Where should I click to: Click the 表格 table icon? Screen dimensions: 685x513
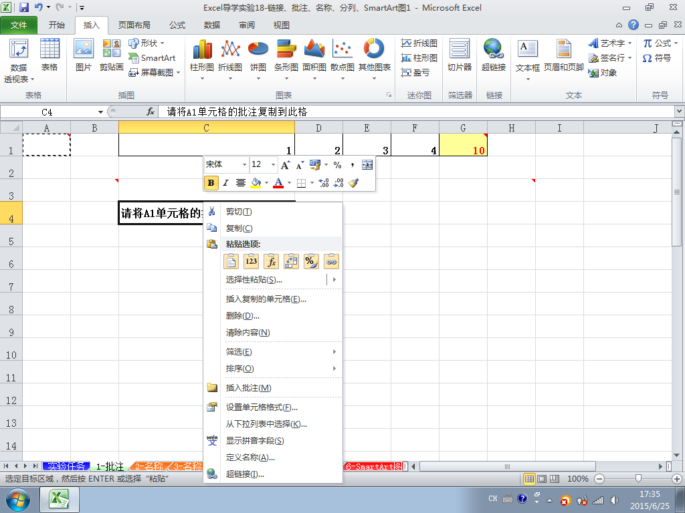[50, 55]
